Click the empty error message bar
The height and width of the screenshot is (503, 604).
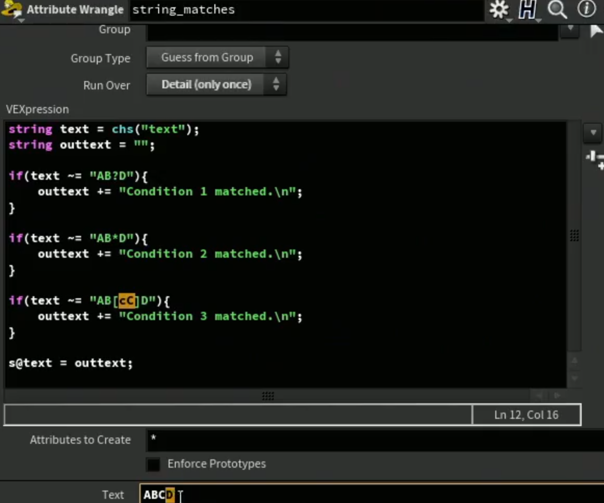click(x=238, y=415)
